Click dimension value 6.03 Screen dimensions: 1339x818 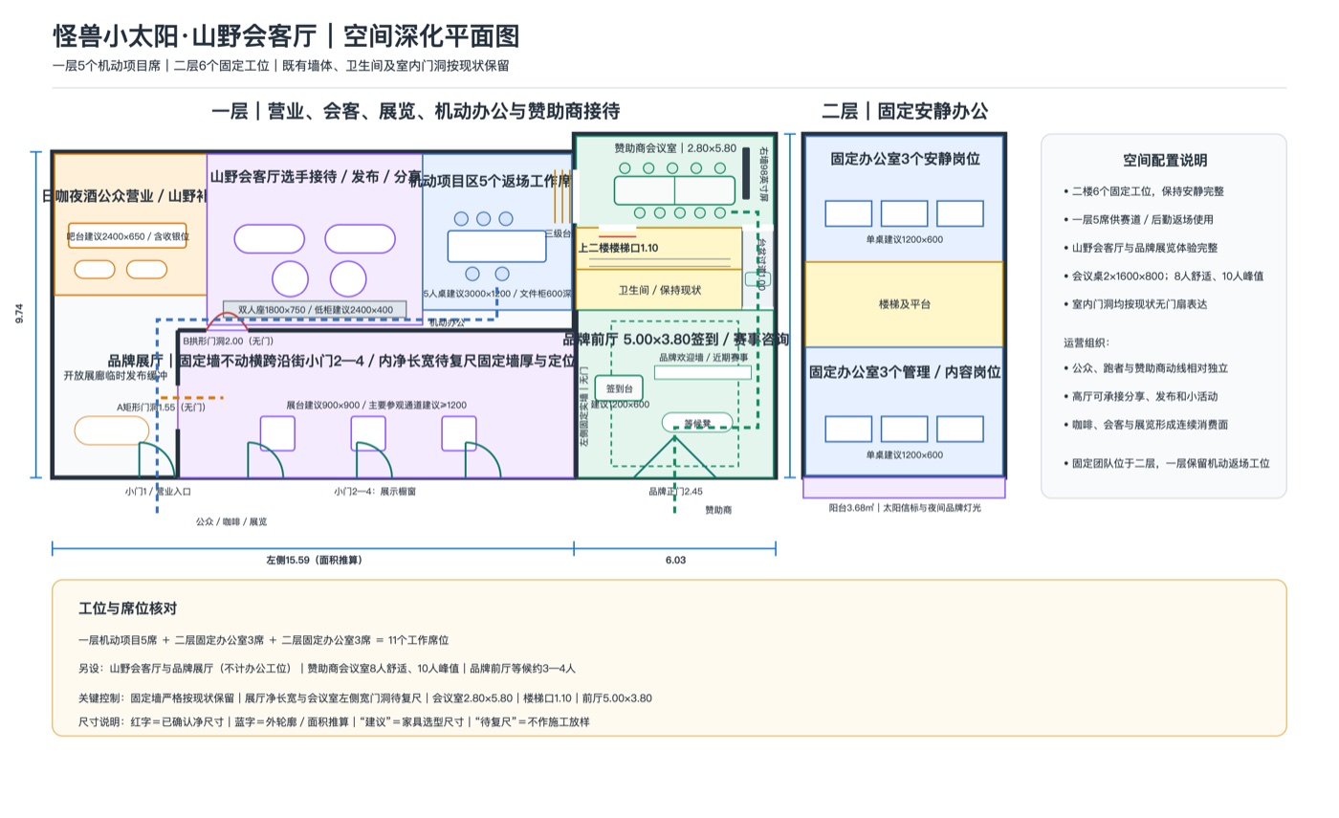tap(675, 561)
